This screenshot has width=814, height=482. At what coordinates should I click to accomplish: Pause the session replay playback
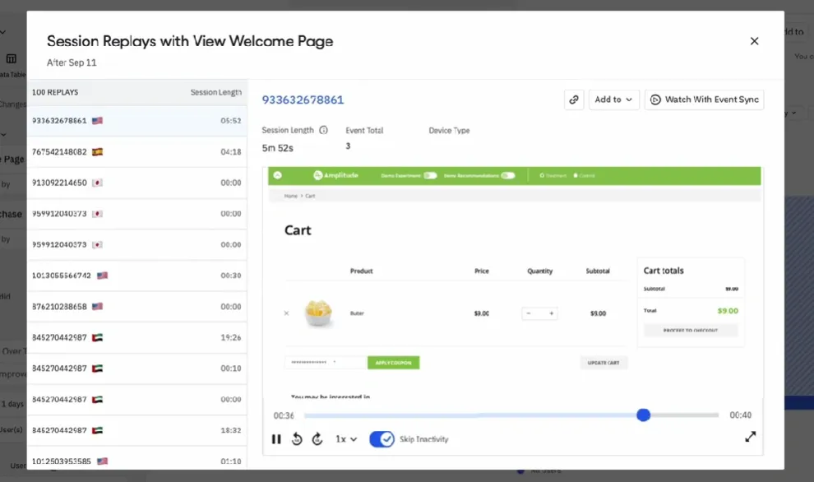pos(276,439)
